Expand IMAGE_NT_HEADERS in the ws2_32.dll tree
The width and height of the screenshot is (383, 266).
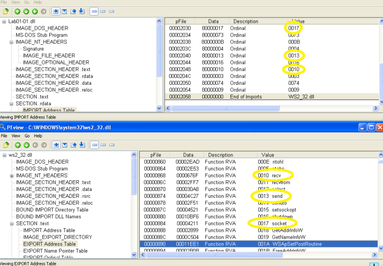point(12,175)
